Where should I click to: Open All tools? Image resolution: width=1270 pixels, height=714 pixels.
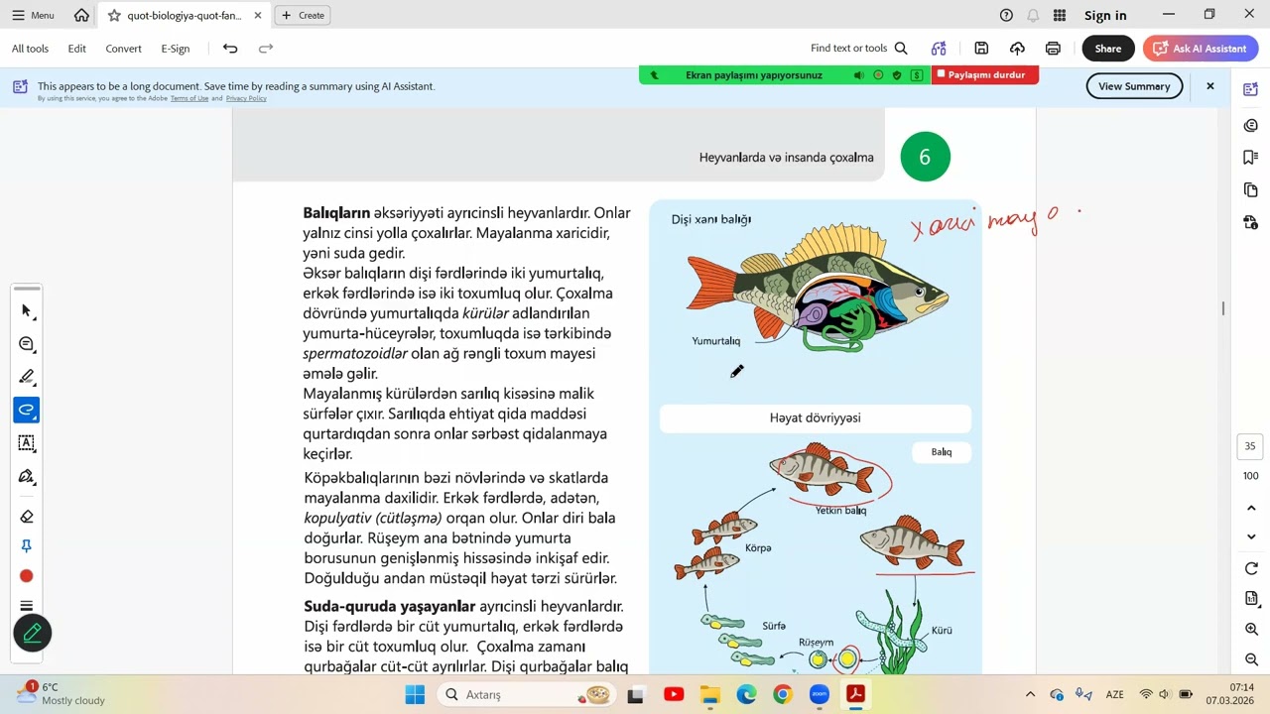(x=30, y=48)
